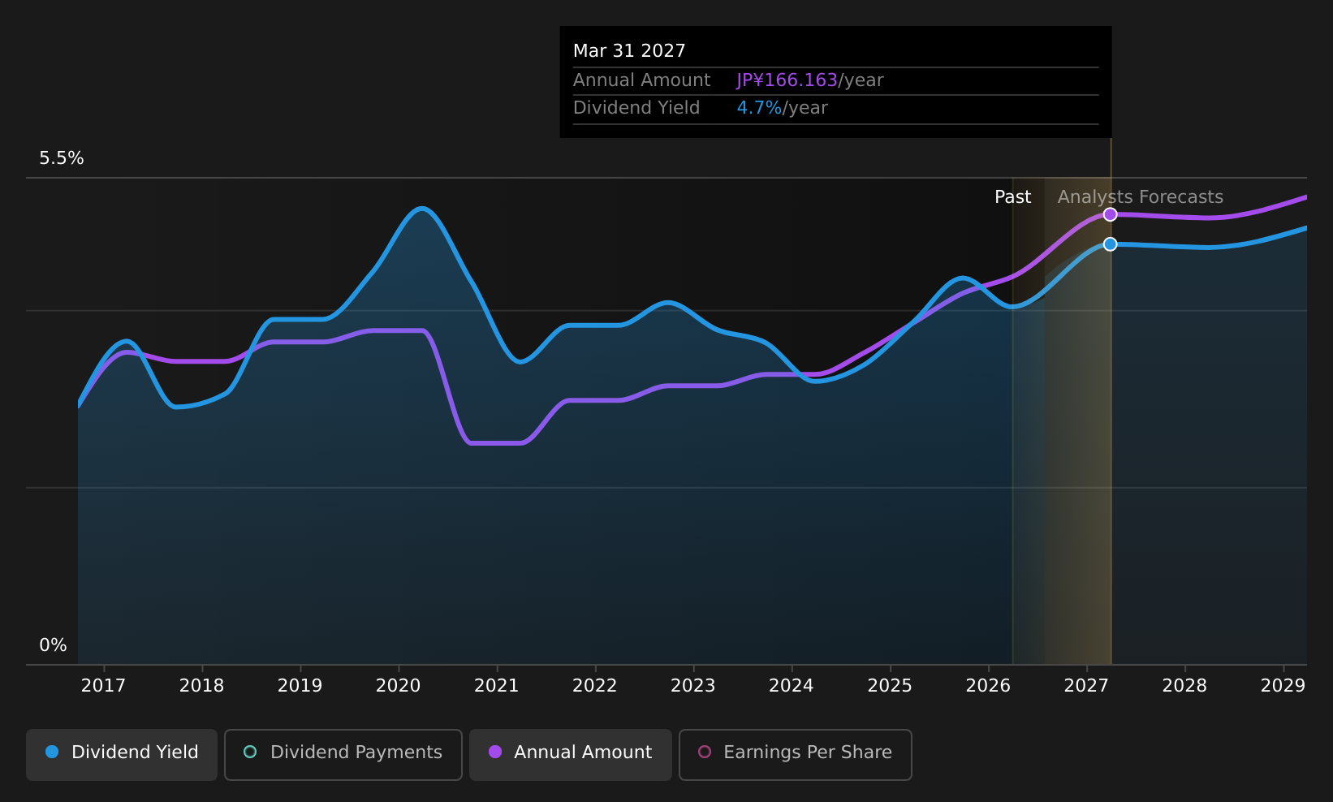Click the 2024 x-axis label

(x=791, y=686)
